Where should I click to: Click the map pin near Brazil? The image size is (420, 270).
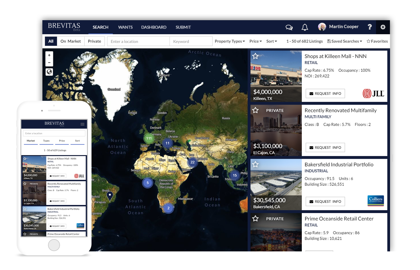click(110, 196)
